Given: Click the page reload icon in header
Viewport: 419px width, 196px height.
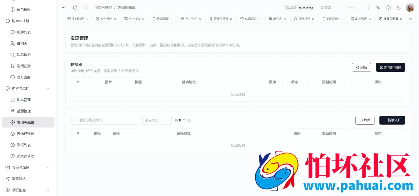Looking at the screenshot, I should click(75, 8).
